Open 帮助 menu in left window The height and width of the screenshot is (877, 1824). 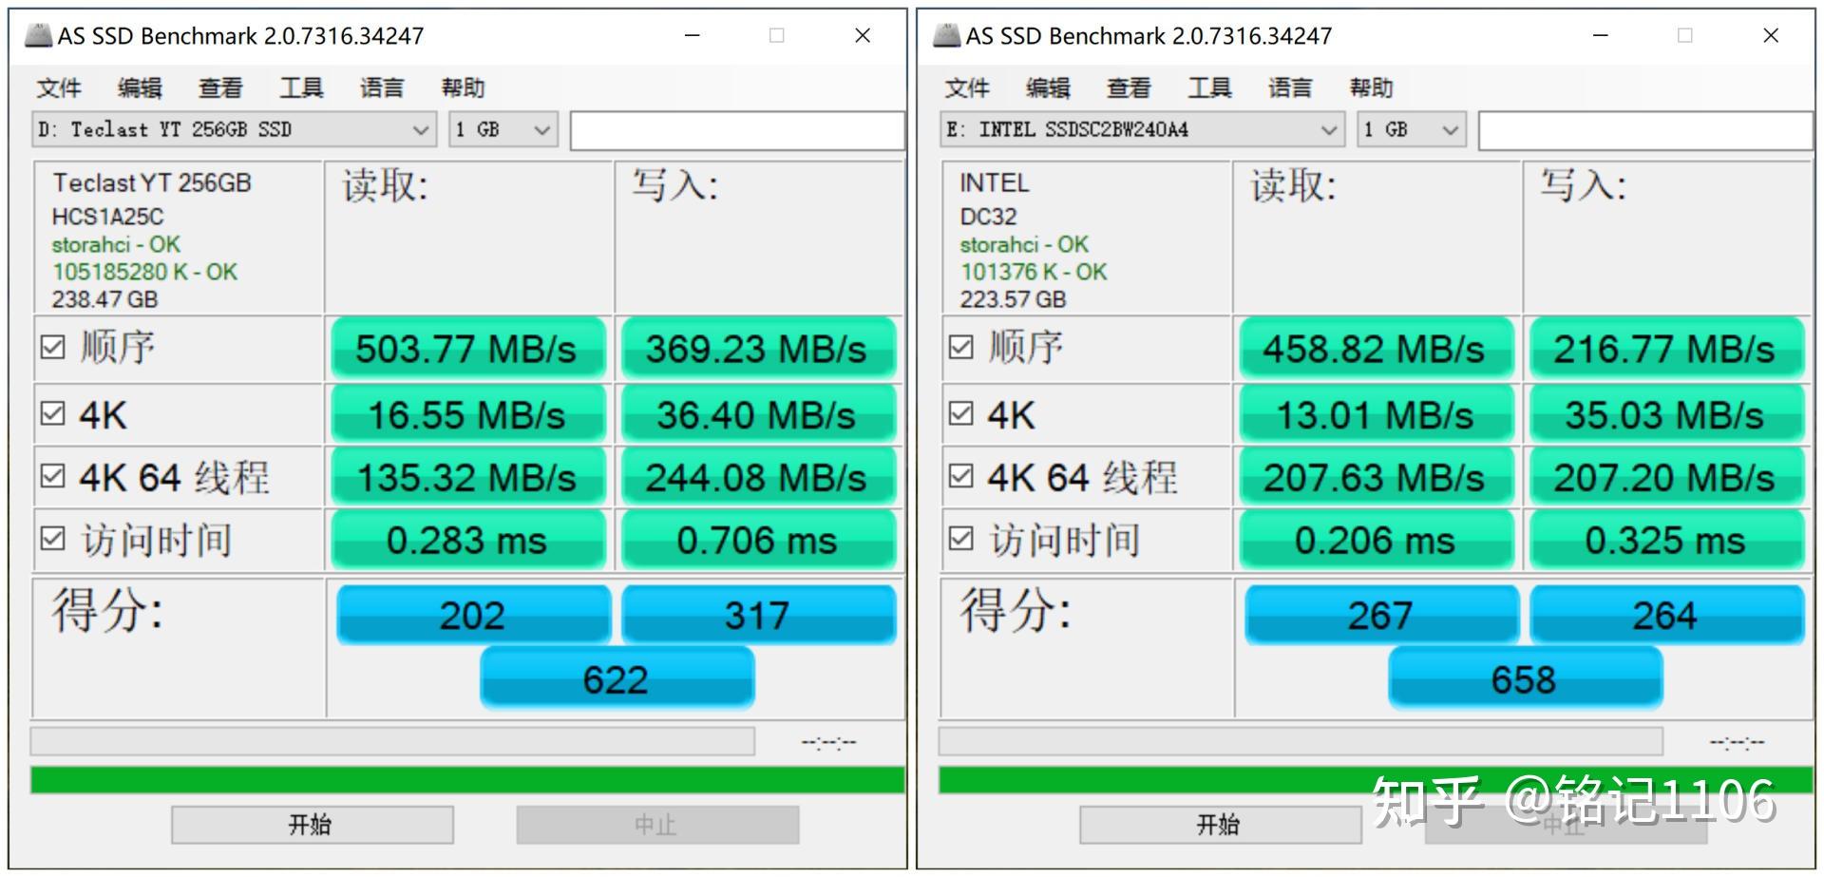(x=463, y=88)
